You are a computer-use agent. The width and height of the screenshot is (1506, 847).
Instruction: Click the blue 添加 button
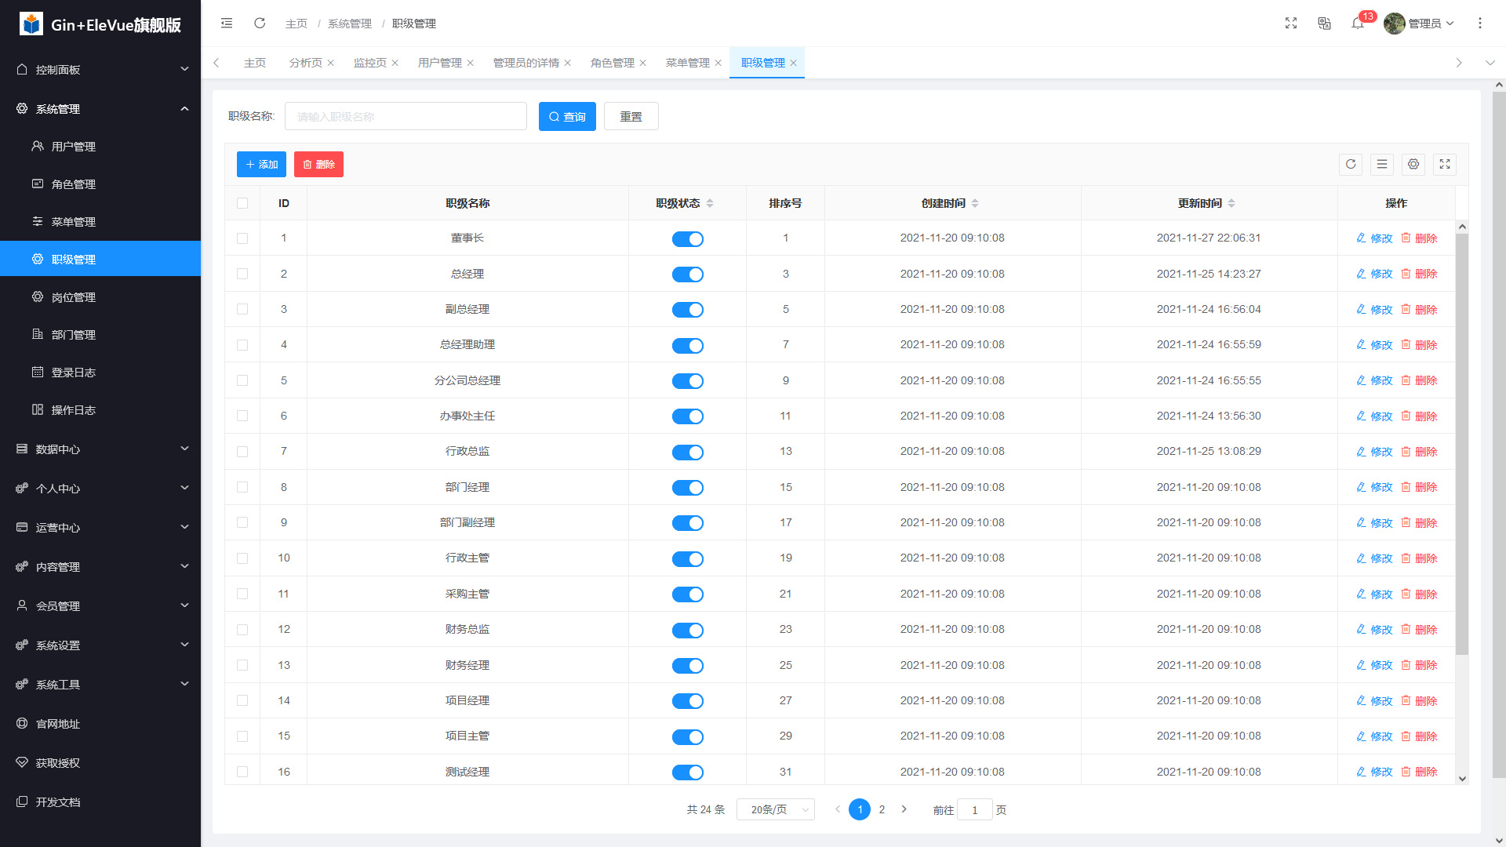click(x=261, y=164)
